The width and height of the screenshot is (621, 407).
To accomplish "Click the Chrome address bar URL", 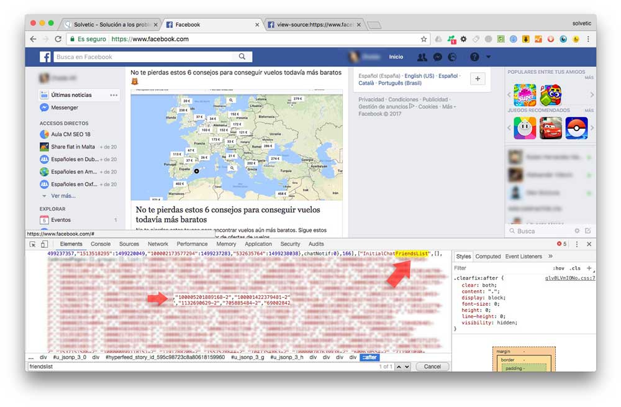I will [150, 39].
